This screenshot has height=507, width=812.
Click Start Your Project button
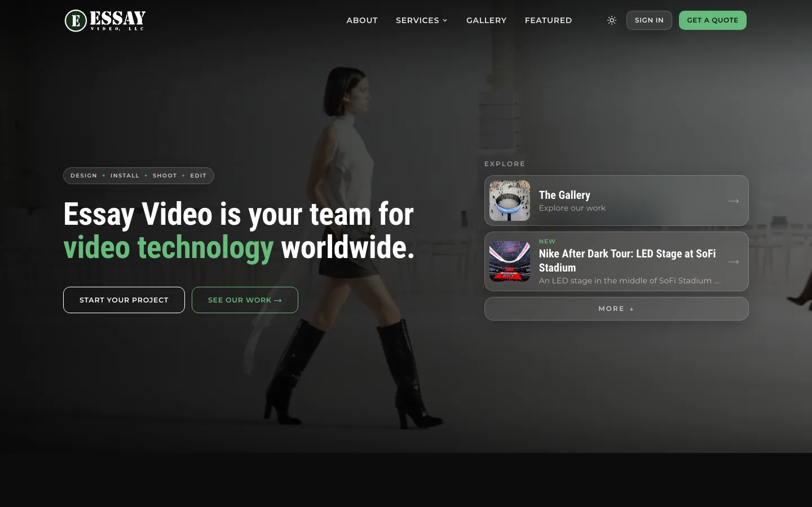[x=124, y=300]
